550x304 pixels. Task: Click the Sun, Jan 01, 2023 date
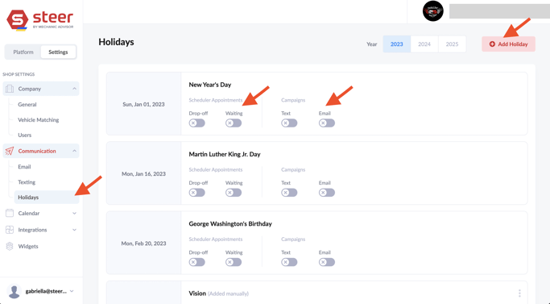pos(143,104)
